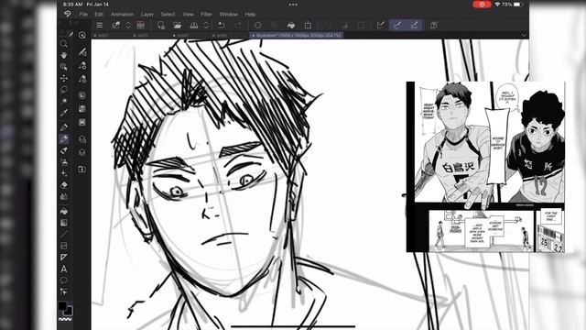Open the File menu
Viewport: 586px width, 330px height.
(83, 15)
